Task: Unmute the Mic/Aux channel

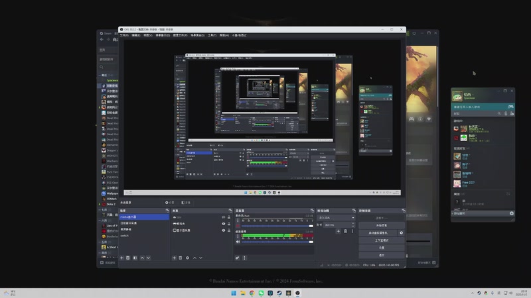Action: [238, 226]
